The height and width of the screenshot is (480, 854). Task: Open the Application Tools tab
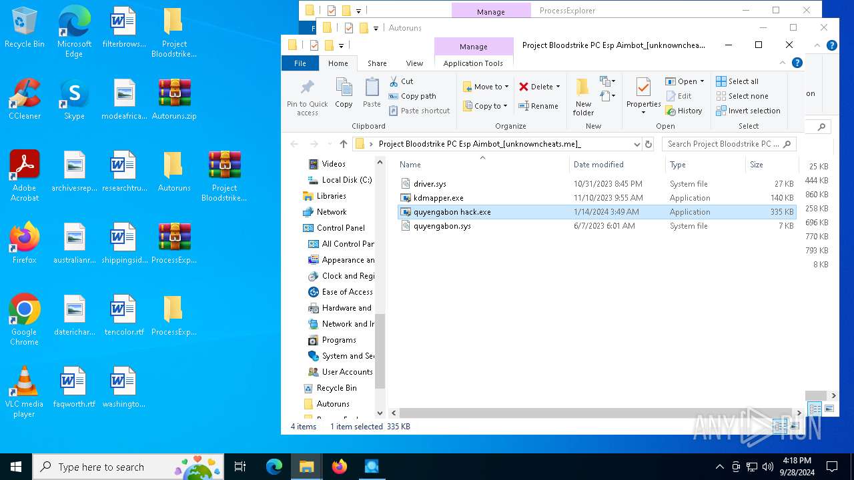coord(473,63)
